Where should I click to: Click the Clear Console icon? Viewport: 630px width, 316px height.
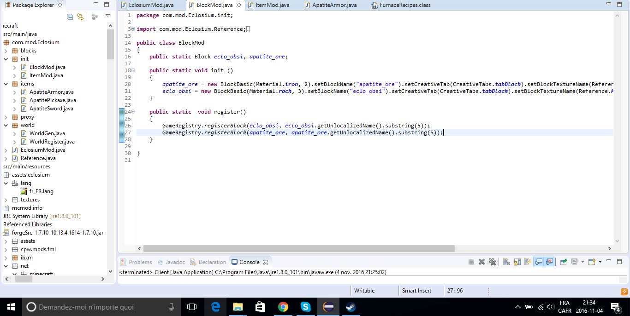tap(506, 262)
